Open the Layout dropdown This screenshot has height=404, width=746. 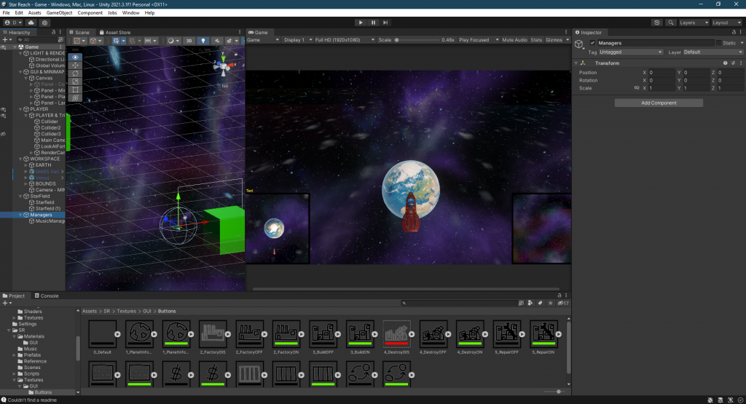pos(726,23)
